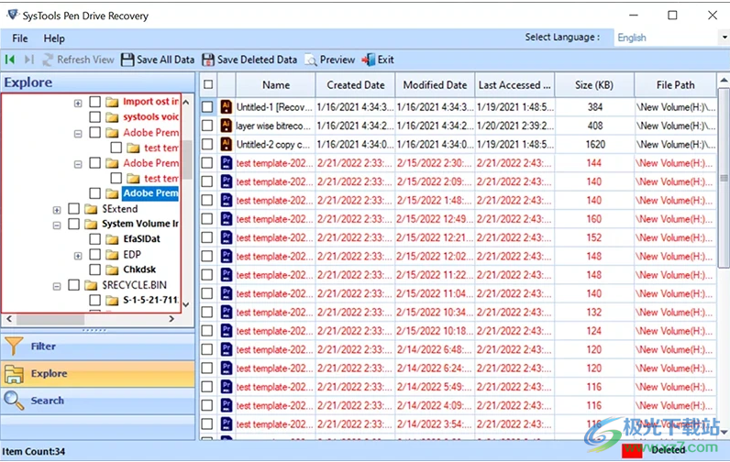This screenshot has height=462, width=730.
Task: Click Illustrator icon of layer wise bitreco... file
Action: coord(227,126)
